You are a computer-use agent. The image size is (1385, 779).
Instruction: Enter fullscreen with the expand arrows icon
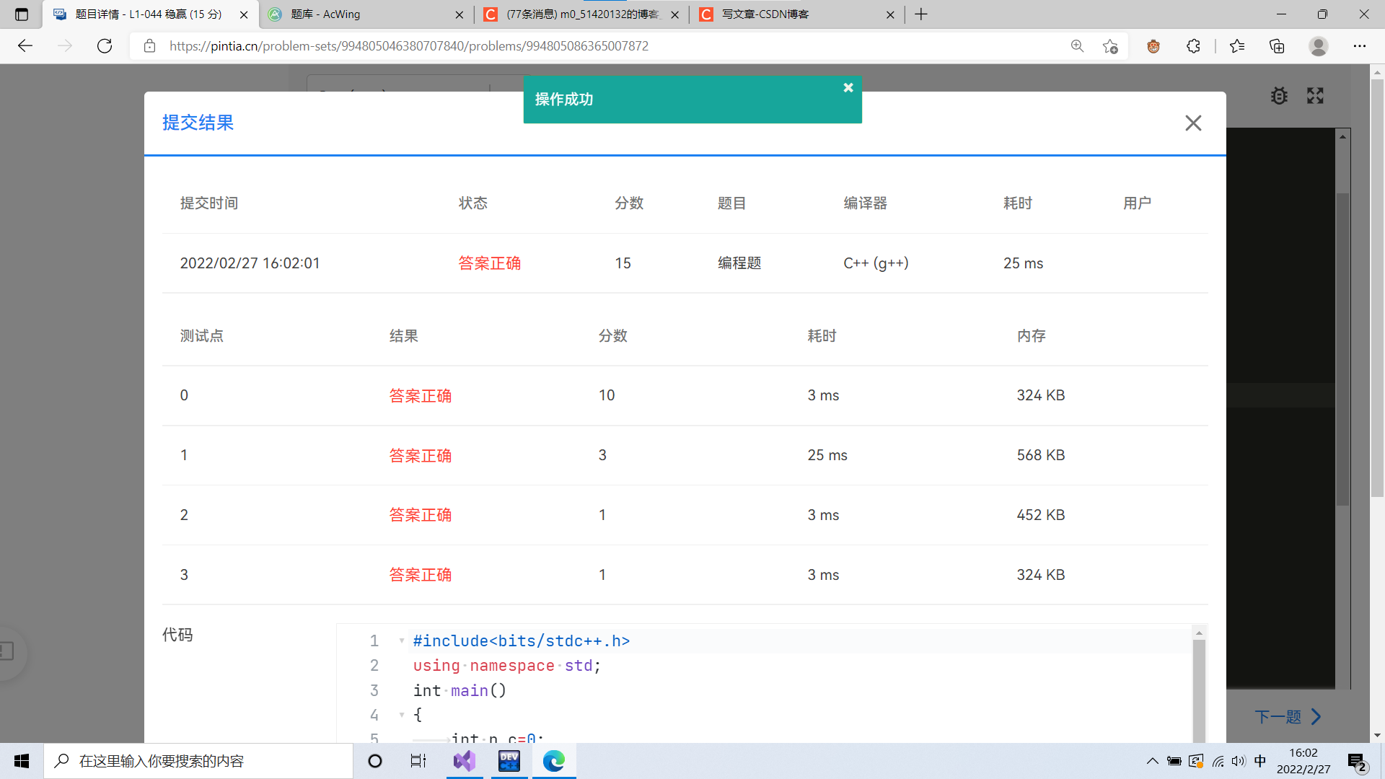tap(1315, 95)
